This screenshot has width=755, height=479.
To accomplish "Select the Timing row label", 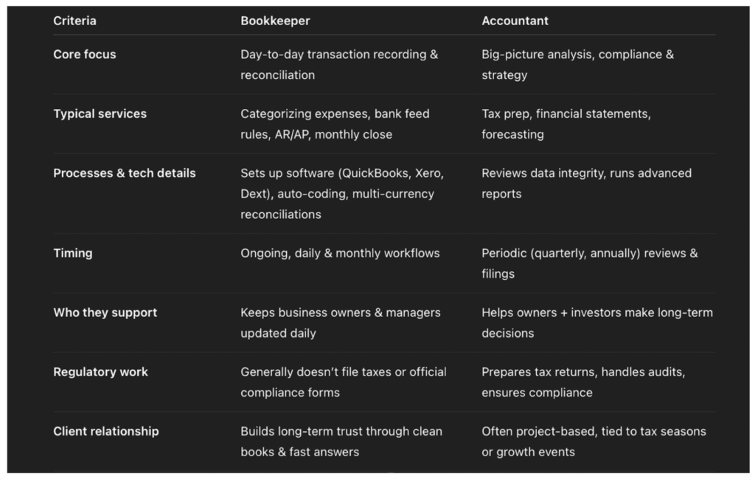I will pos(73,254).
